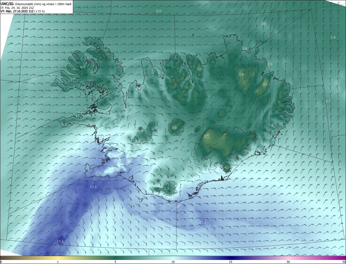Click the 13.6 value label on the map
The width and height of the screenshot is (346, 264).
(93, 187)
